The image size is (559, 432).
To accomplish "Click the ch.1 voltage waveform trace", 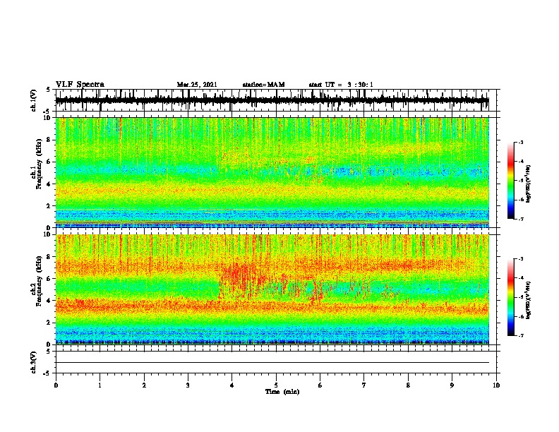I will 272,100.
